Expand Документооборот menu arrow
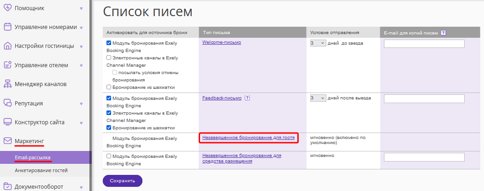The image size is (484, 191). 81,187
